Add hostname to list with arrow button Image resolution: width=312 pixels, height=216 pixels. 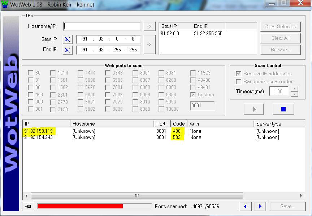[x=149, y=26]
